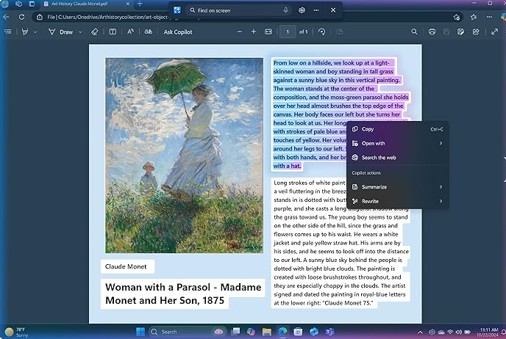
Task: Expand the Draw tool options arrow
Action: click(x=81, y=32)
